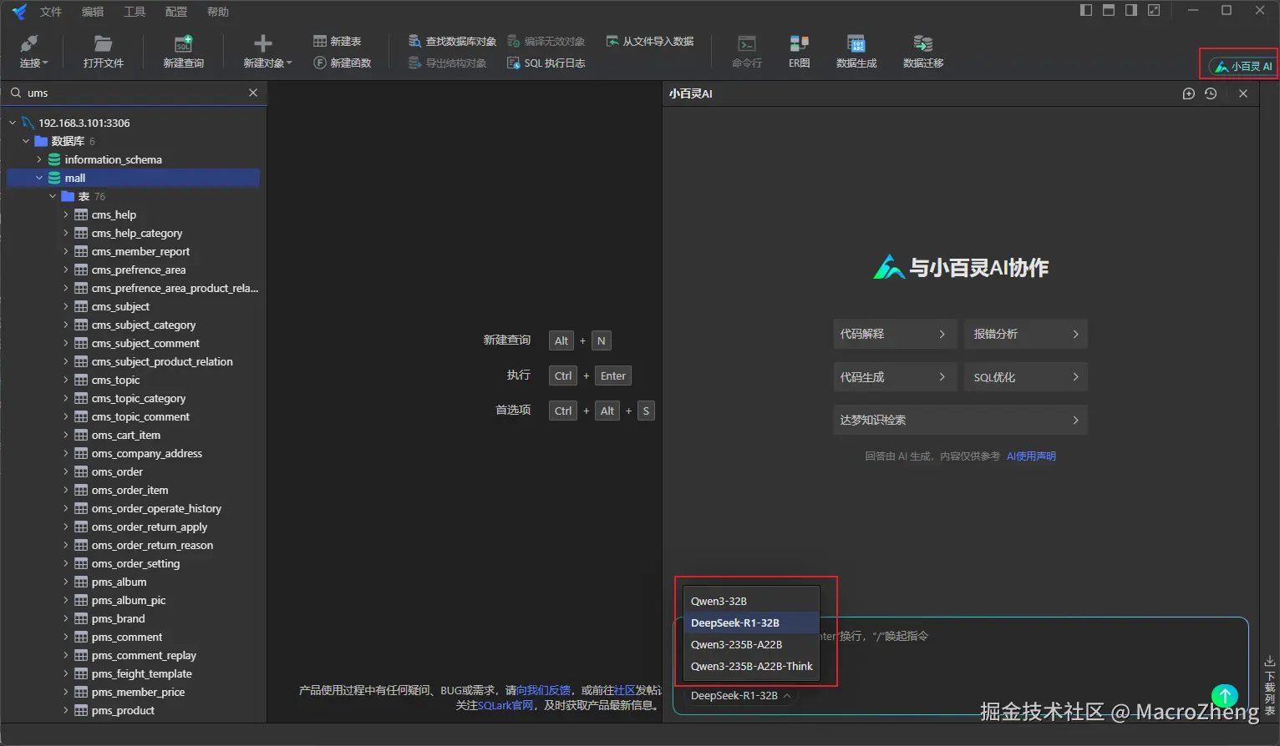Open the DeepSeek-R1-32B model selector
Image resolution: width=1280 pixels, height=746 pixels.
coord(740,695)
